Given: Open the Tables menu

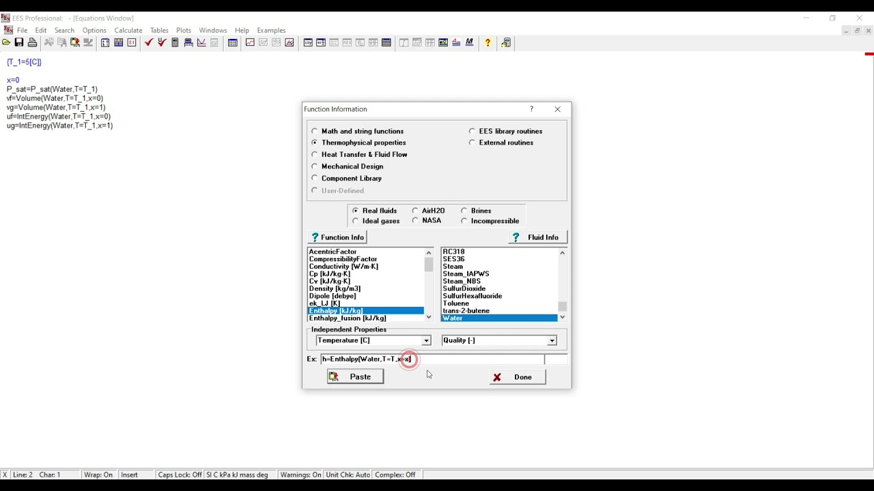Looking at the screenshot, I should 159,31.
